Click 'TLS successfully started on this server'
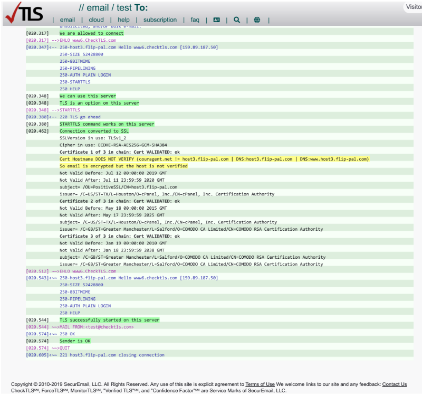The width and height of the screenshot is (422, 395). [x=110, y=320]
